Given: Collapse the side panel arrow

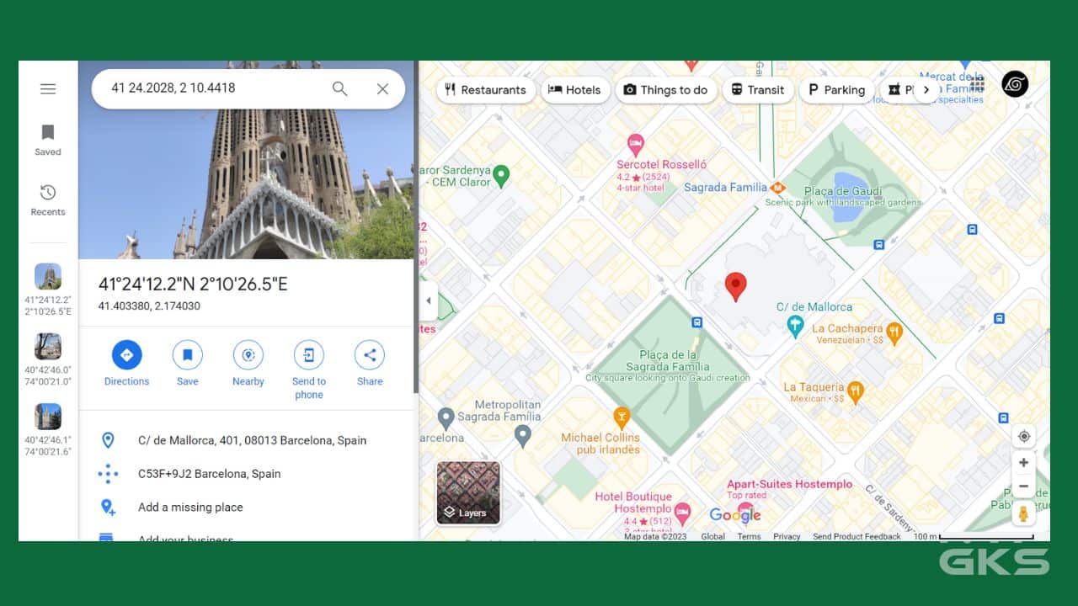Looking at the screenshot, I should click(428, 301).
